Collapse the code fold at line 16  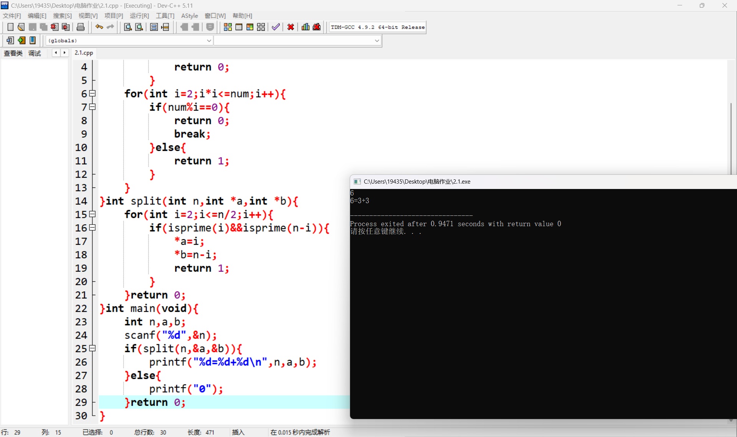pos(92,228)
